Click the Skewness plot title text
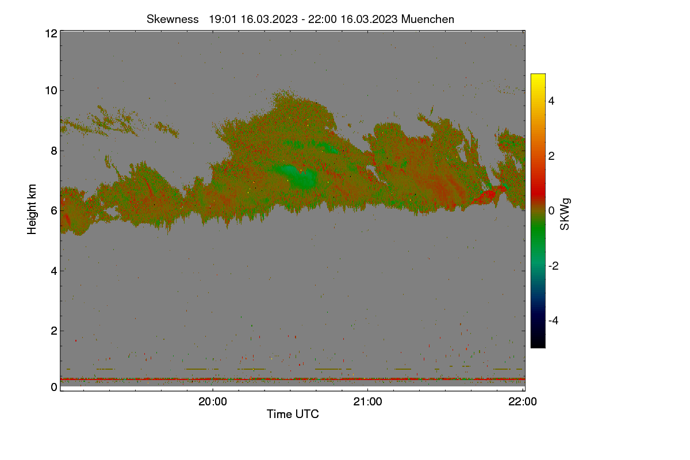This screenshot has width=690, height=460. point(300,19)
